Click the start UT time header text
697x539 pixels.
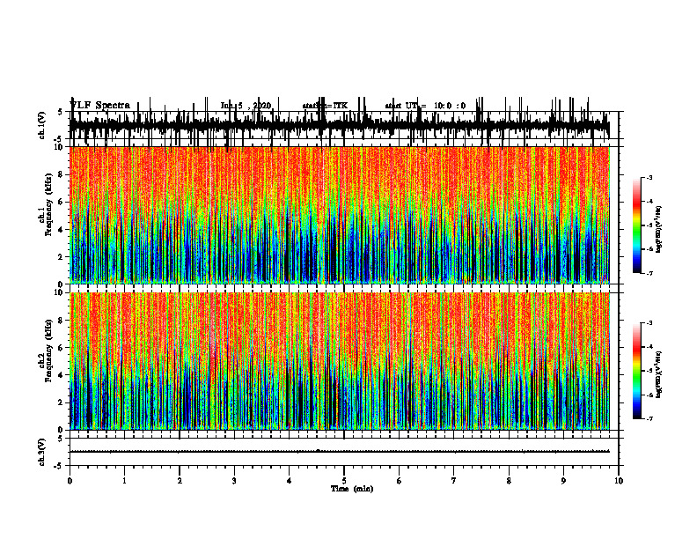425,106
